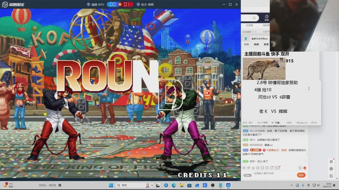
Task: Open the volume icon in system tray
Action: [319, 185]
